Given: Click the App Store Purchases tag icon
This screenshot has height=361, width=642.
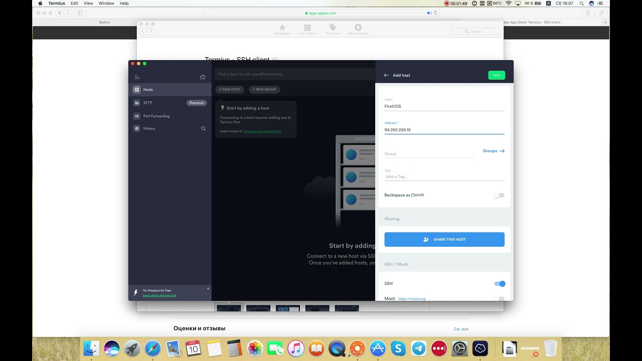Looking at the screenshot, I should click(333, 30).
